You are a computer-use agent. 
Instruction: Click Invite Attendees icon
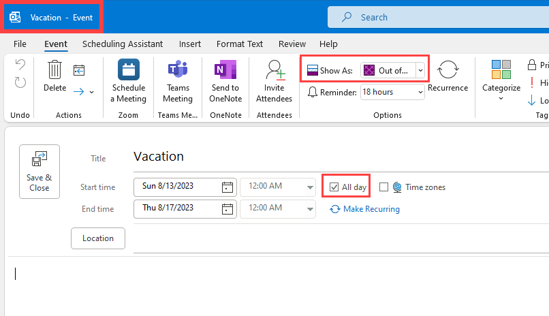(274, 69)
